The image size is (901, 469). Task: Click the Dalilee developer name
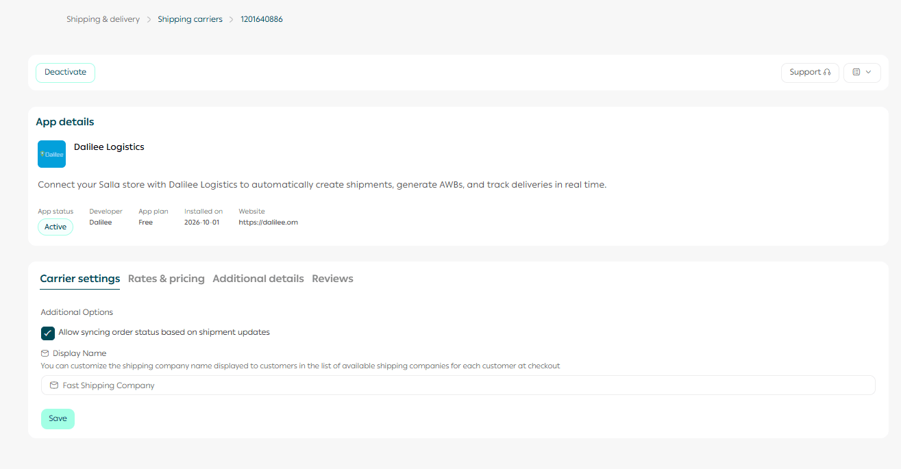point(100,223)
